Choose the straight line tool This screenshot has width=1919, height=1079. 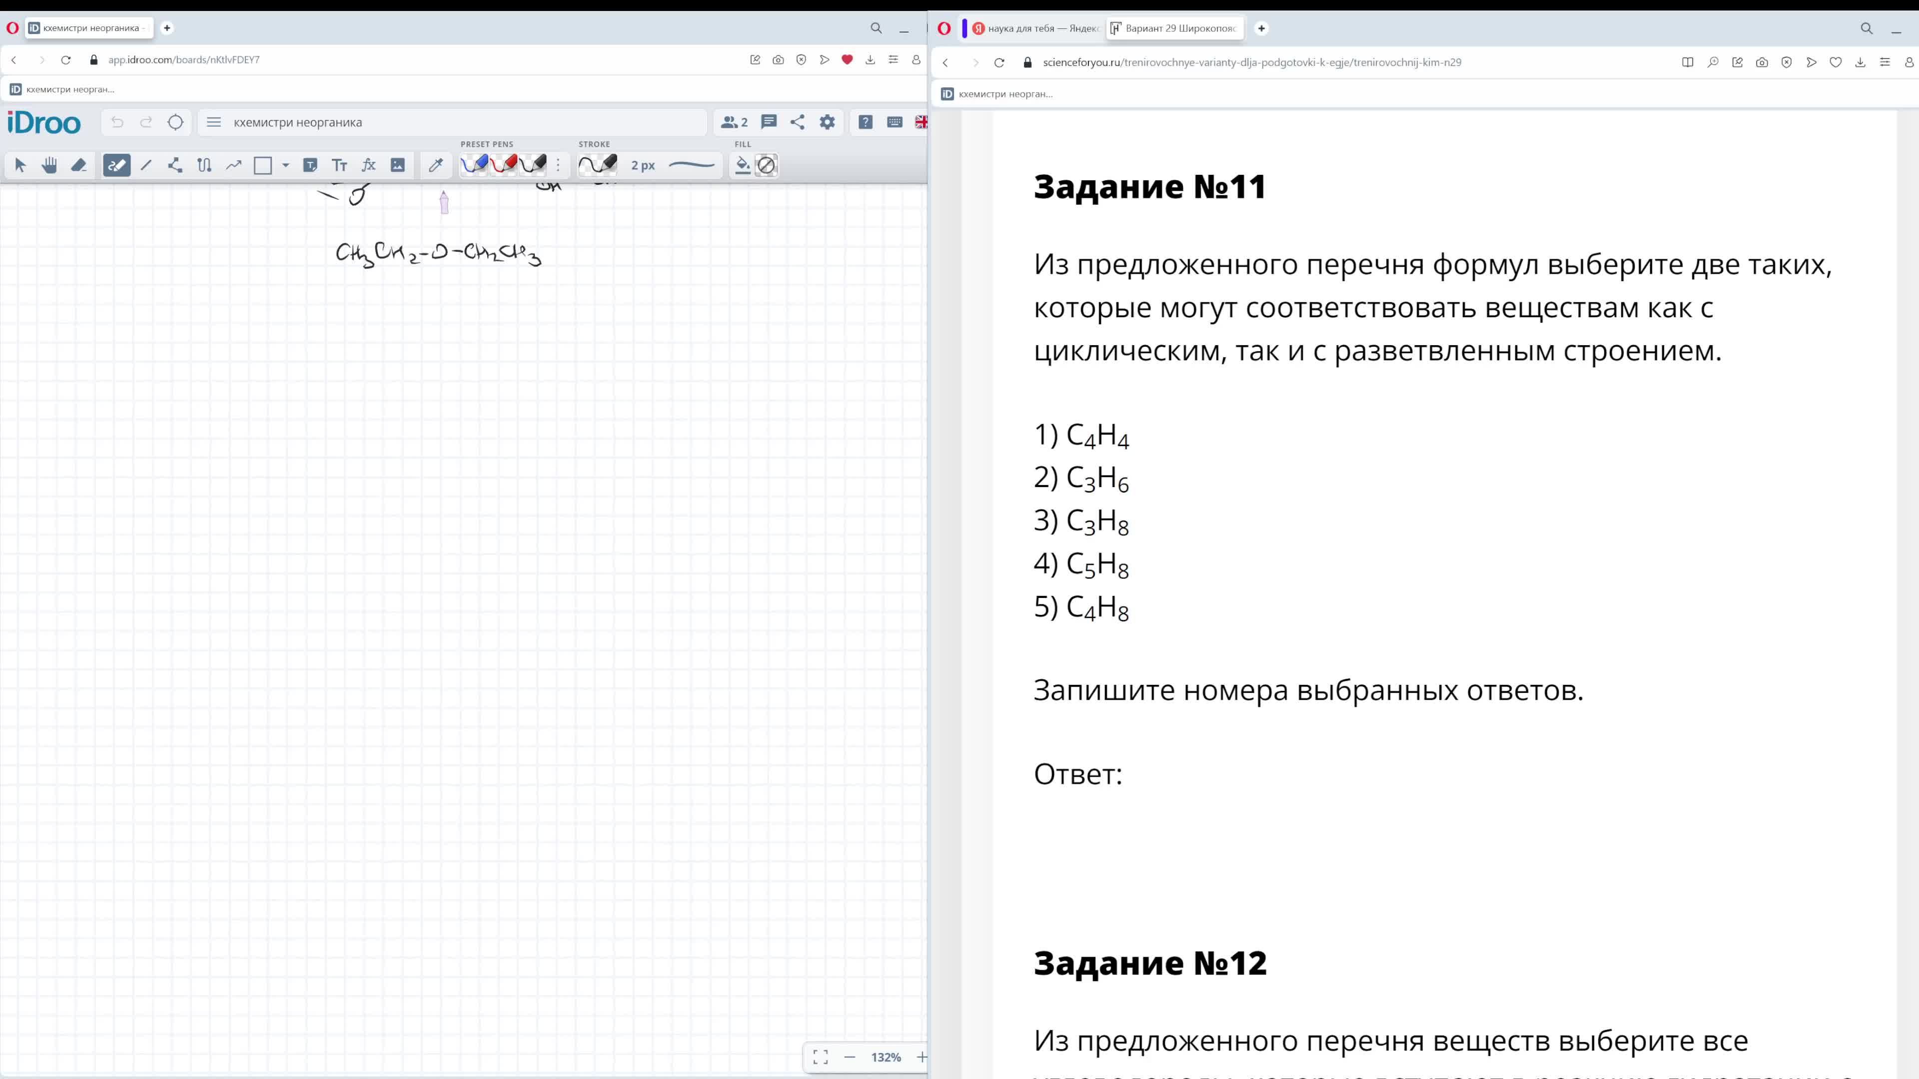tap(146, 165)
